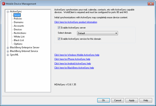Open the Domains tree item

(x=19, y=22)
